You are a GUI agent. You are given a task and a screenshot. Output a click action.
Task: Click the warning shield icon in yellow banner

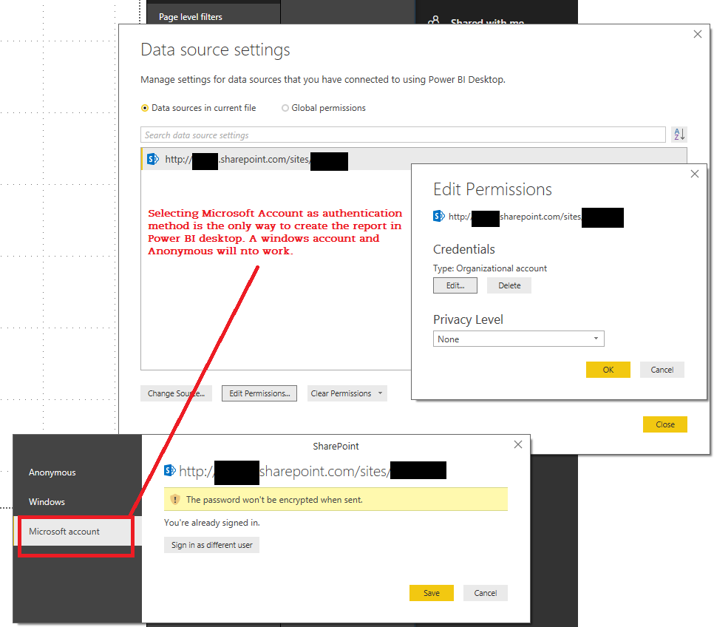coord(175,499)
